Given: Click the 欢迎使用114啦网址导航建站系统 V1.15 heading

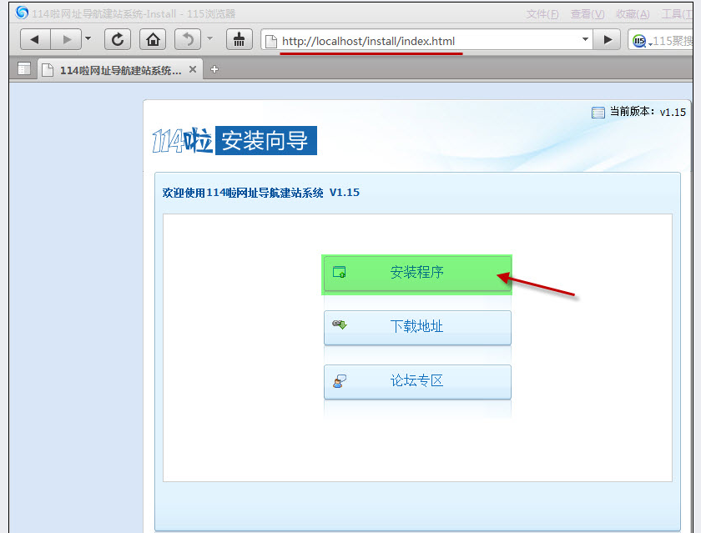Looking at the screenshot, I should (x=260, y=193).
